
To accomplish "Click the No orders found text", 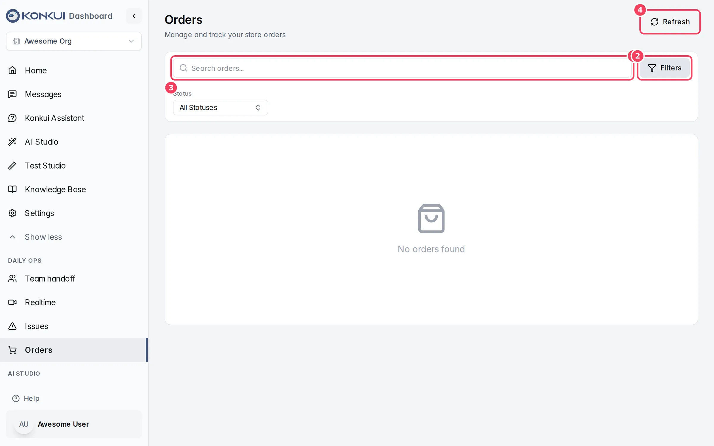I will pos(431,249).
